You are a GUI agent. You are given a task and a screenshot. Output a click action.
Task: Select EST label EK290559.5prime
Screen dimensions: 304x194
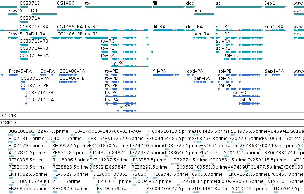116,189
